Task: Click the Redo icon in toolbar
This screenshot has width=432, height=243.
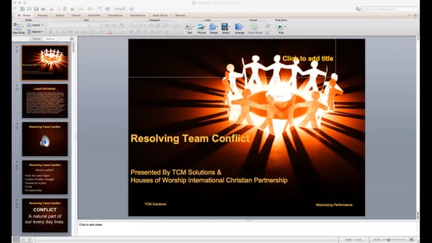Action: (90, 9)
